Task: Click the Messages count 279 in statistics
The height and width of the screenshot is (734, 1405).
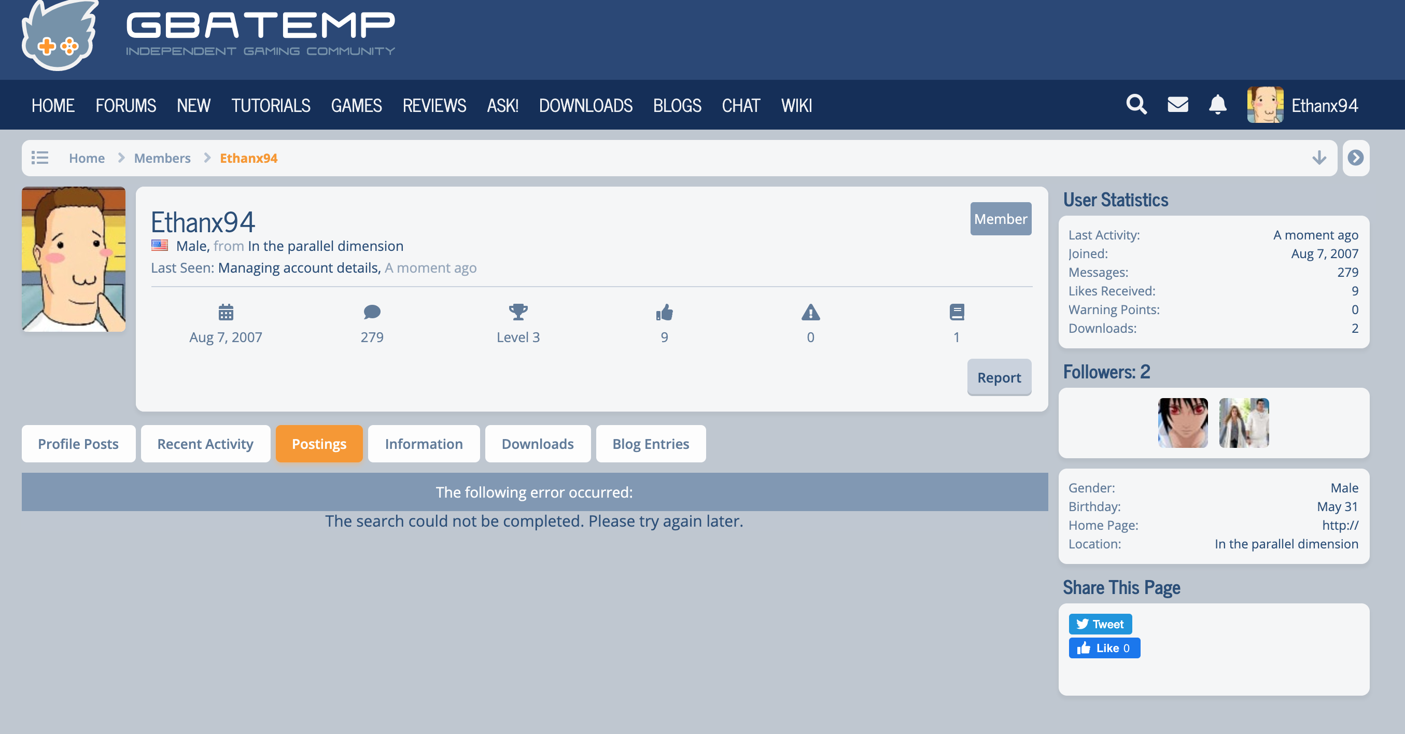Action: coord(1348,272)
